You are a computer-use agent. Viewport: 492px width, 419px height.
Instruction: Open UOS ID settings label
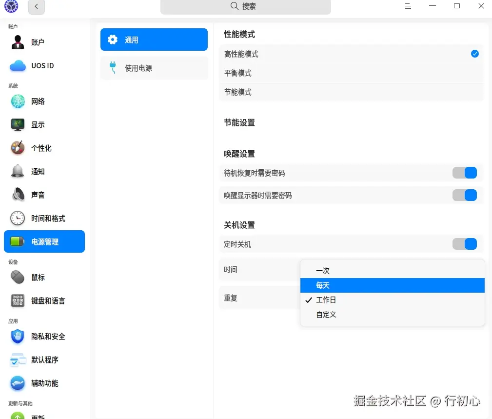[42, 65]
